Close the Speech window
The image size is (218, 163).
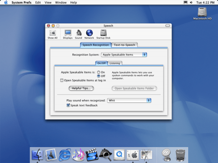tap(49, 26)
